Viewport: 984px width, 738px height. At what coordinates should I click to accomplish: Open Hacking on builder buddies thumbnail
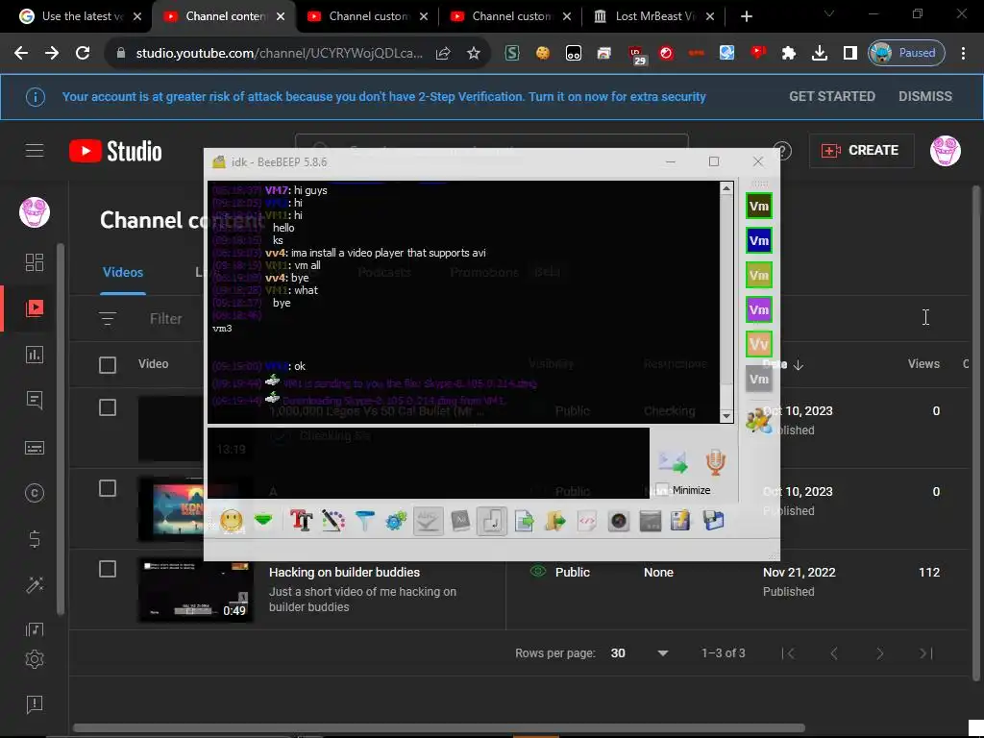(x=195, y=589)
